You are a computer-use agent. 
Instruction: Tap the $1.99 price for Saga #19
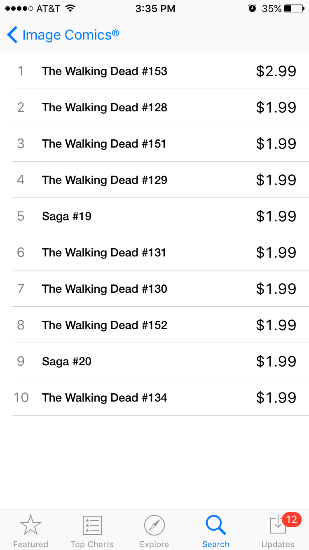pyautogui.click(x=276, y=216)
